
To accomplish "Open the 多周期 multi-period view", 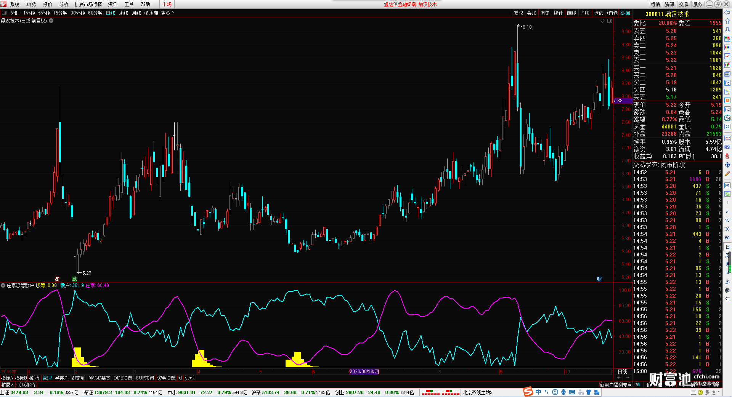I will coord(151,13).
